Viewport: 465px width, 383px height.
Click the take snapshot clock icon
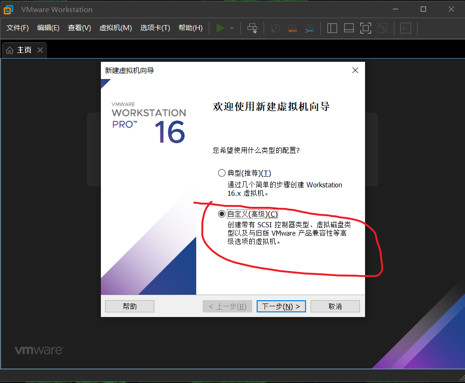(275, 28)
